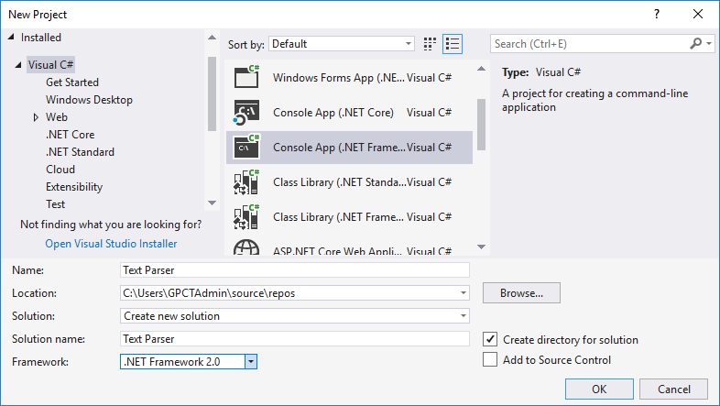This screenshot has width=720, height=406.
Task: Uncheck Create directory for solution
Action: 490,339
